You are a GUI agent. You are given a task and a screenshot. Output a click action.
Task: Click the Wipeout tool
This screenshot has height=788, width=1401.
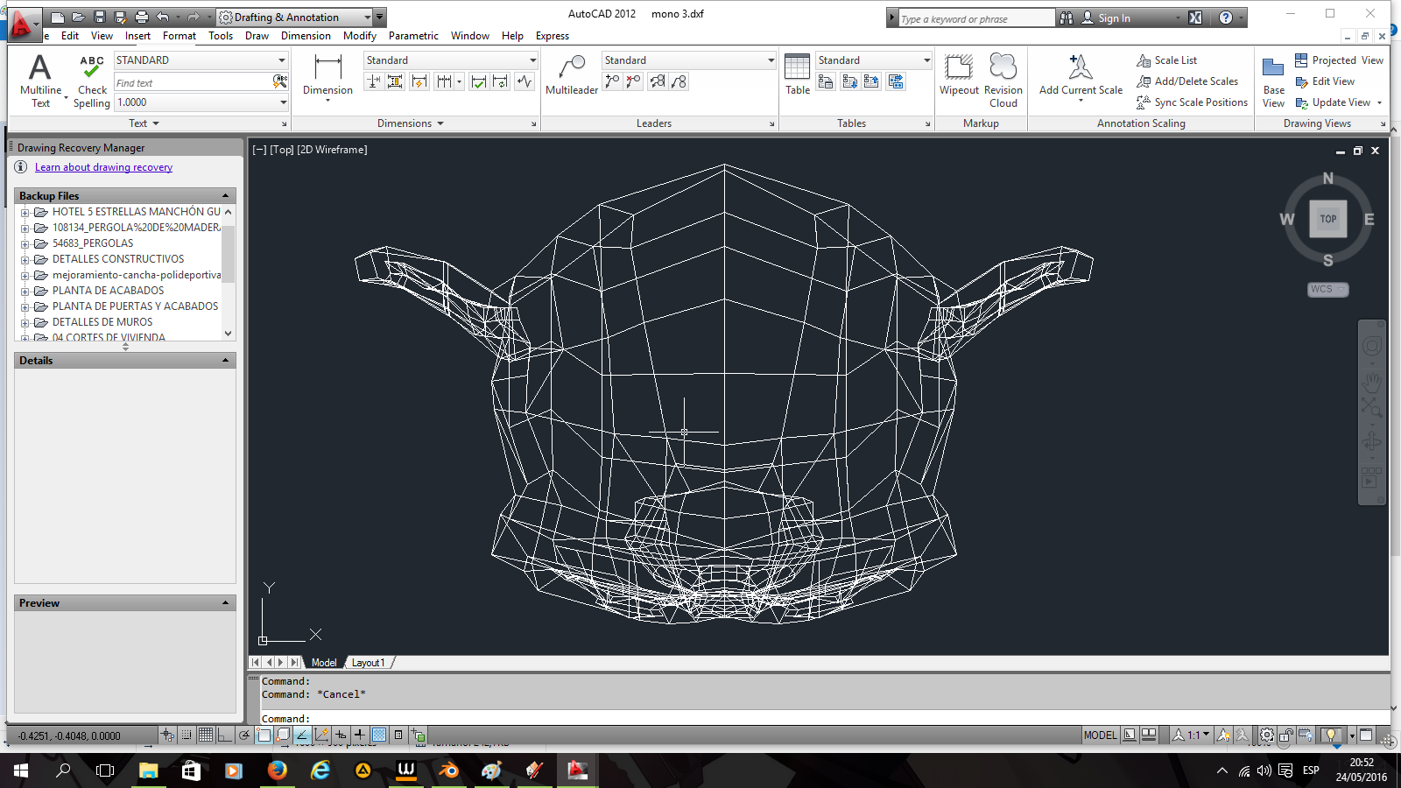coord(959,75)
